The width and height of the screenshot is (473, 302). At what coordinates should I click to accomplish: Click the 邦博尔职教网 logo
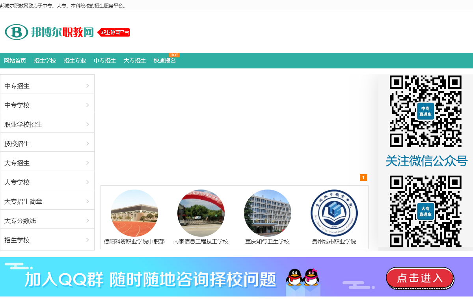[49, 32]
